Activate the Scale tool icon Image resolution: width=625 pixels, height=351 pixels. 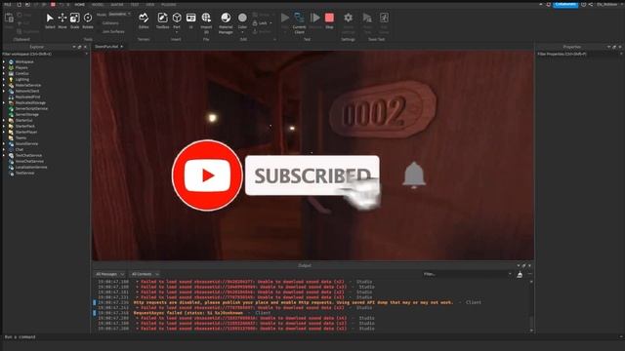point(74,18)
